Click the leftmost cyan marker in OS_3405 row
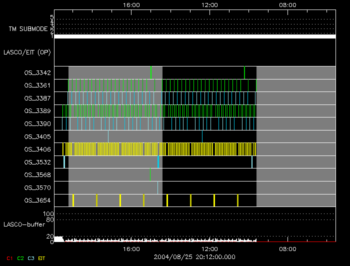 [x=108, y=136]
